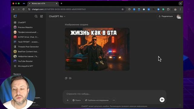Open BeeFlow Content Assistant GPT
Image resolution: width=194 pixels, height=109 pixels.
pos(28,51)
